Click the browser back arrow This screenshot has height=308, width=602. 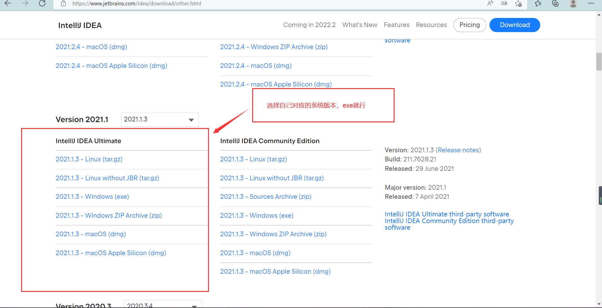8,3
